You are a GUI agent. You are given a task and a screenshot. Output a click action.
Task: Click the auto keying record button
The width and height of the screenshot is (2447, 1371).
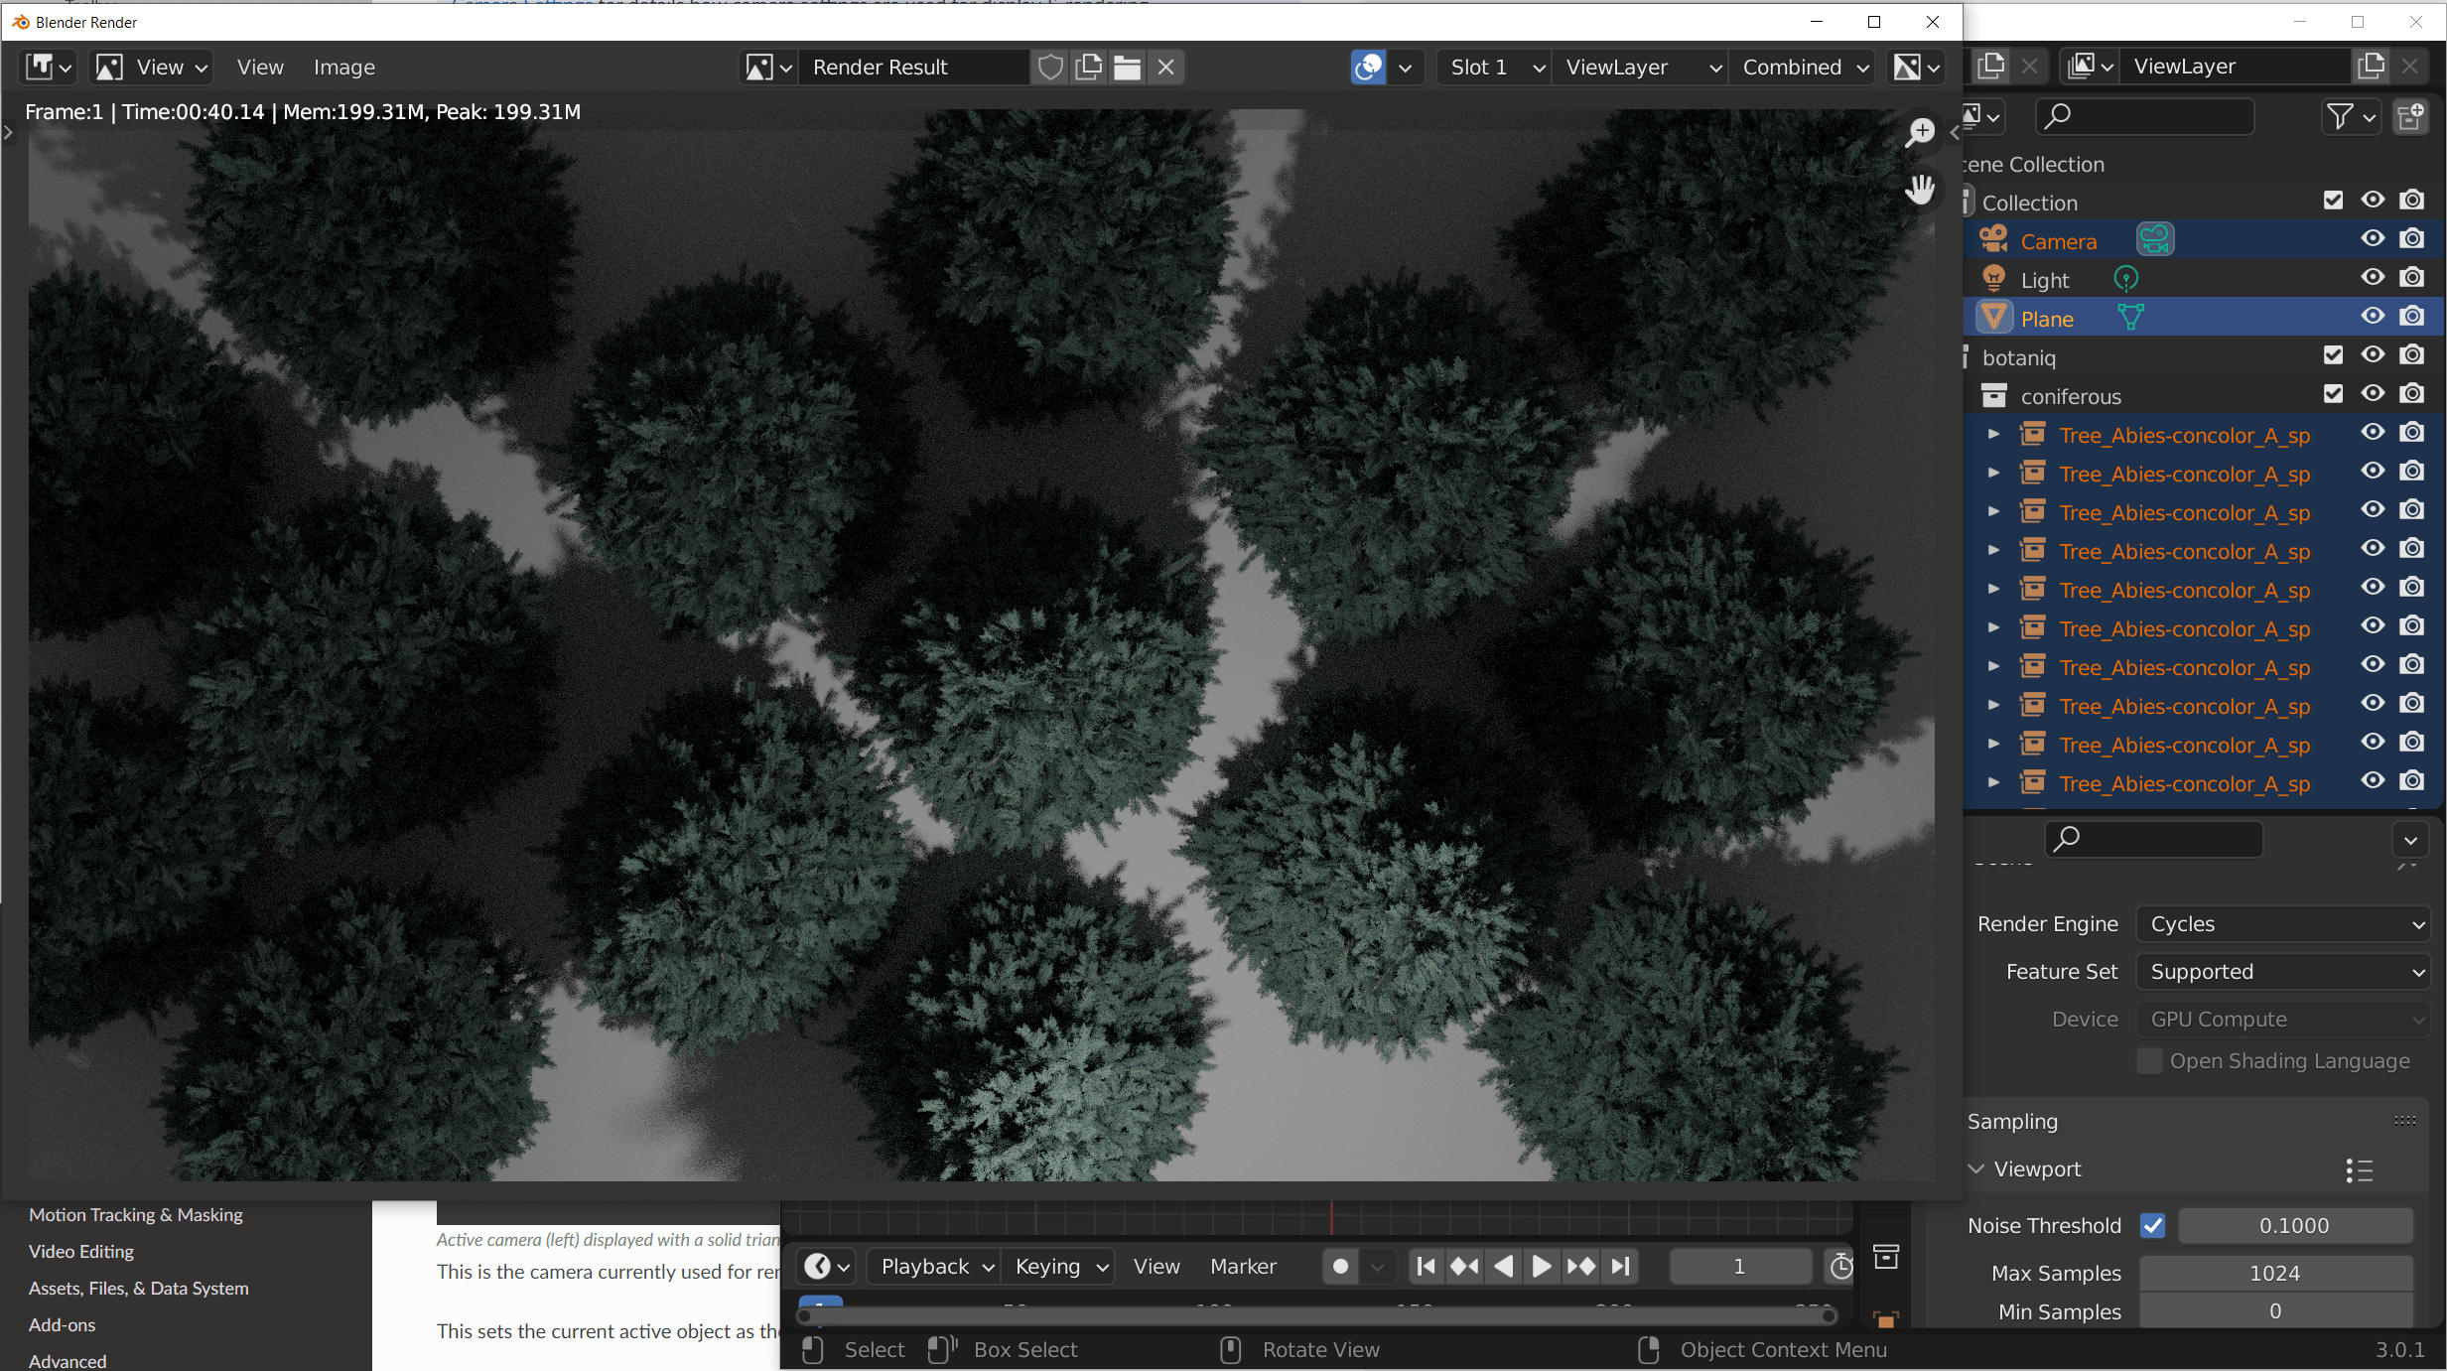point(1340,1266)
